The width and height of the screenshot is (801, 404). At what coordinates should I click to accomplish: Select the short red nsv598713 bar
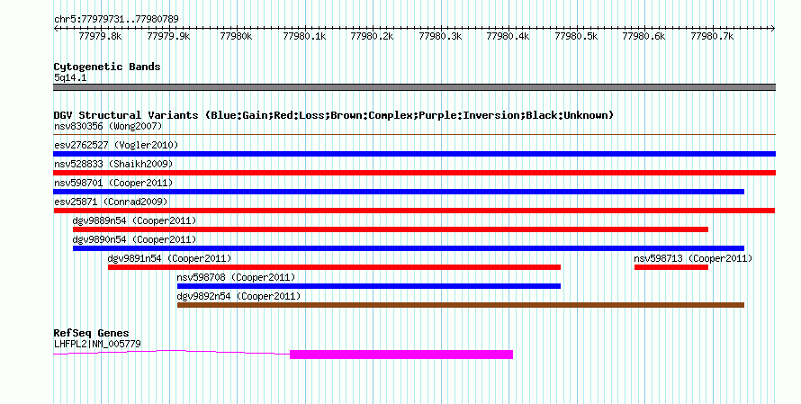tap(671, 267)
